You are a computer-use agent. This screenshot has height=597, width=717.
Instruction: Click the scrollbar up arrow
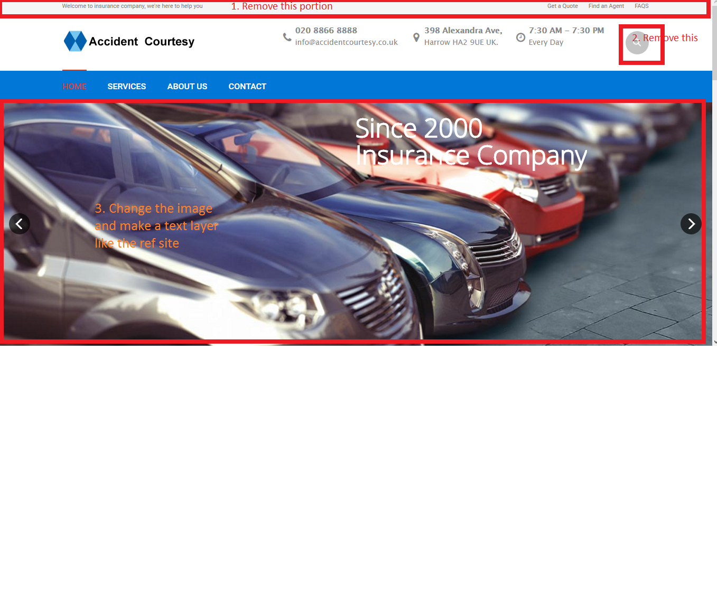714,3
